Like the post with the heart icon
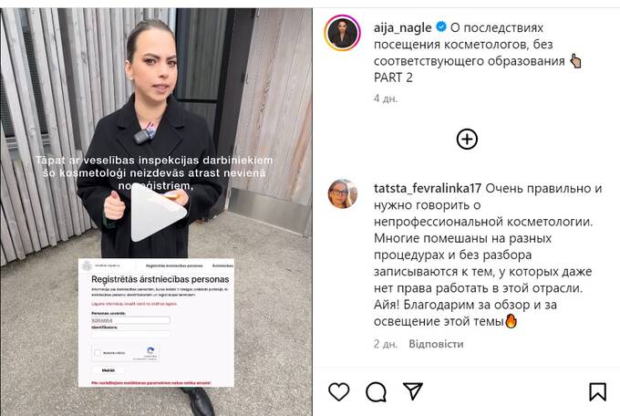This screenshot has width=620, height=416. [339, 392]
